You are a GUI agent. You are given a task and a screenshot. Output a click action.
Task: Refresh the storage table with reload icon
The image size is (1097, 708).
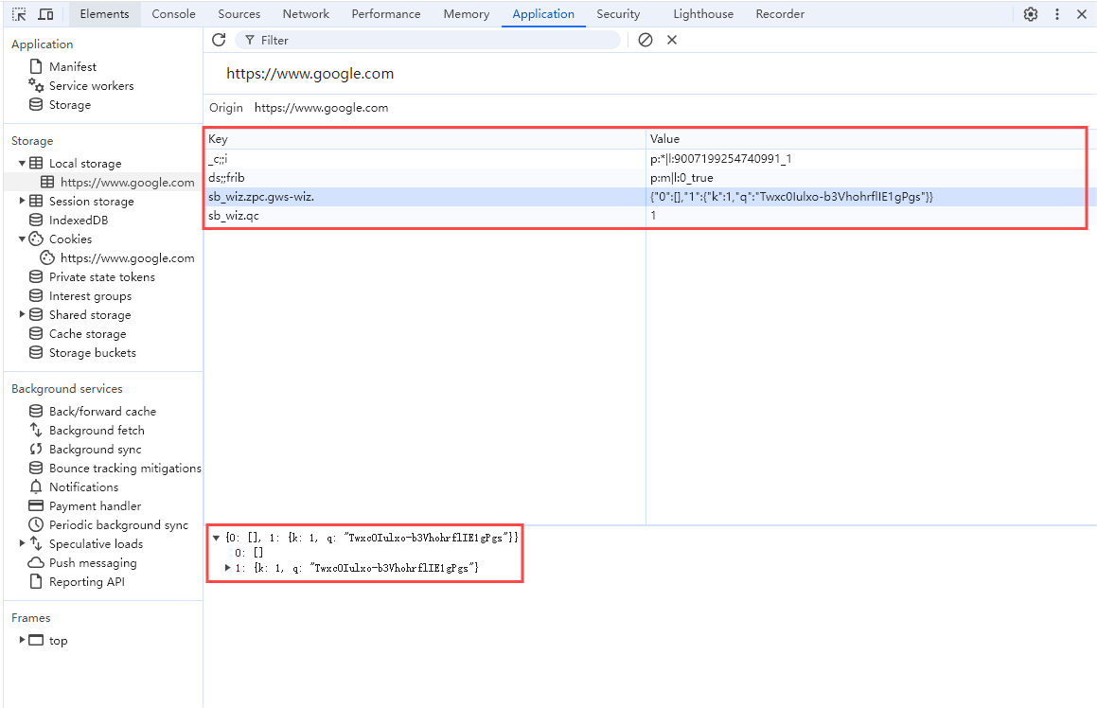coord(219,40)
